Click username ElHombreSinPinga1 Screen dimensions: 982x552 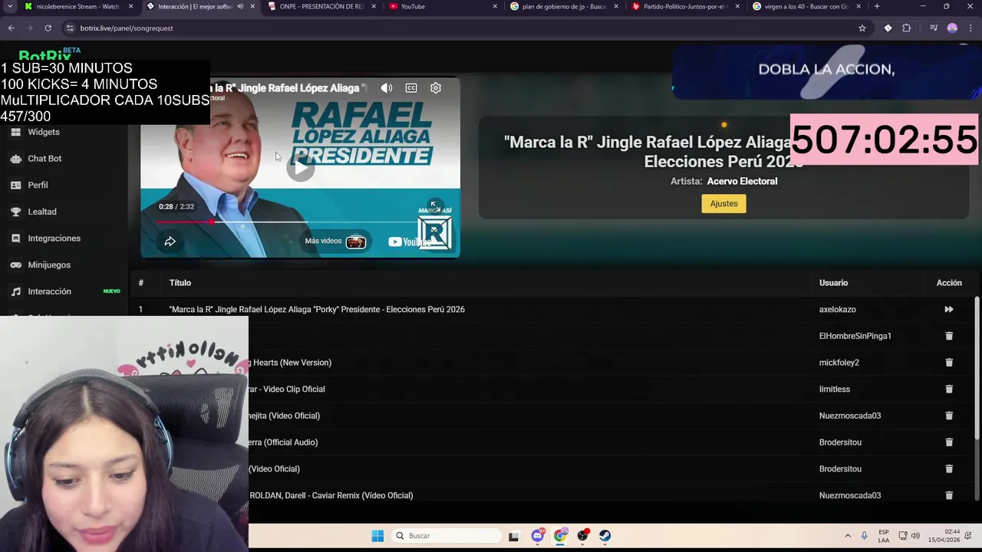(x=855, y=336)
